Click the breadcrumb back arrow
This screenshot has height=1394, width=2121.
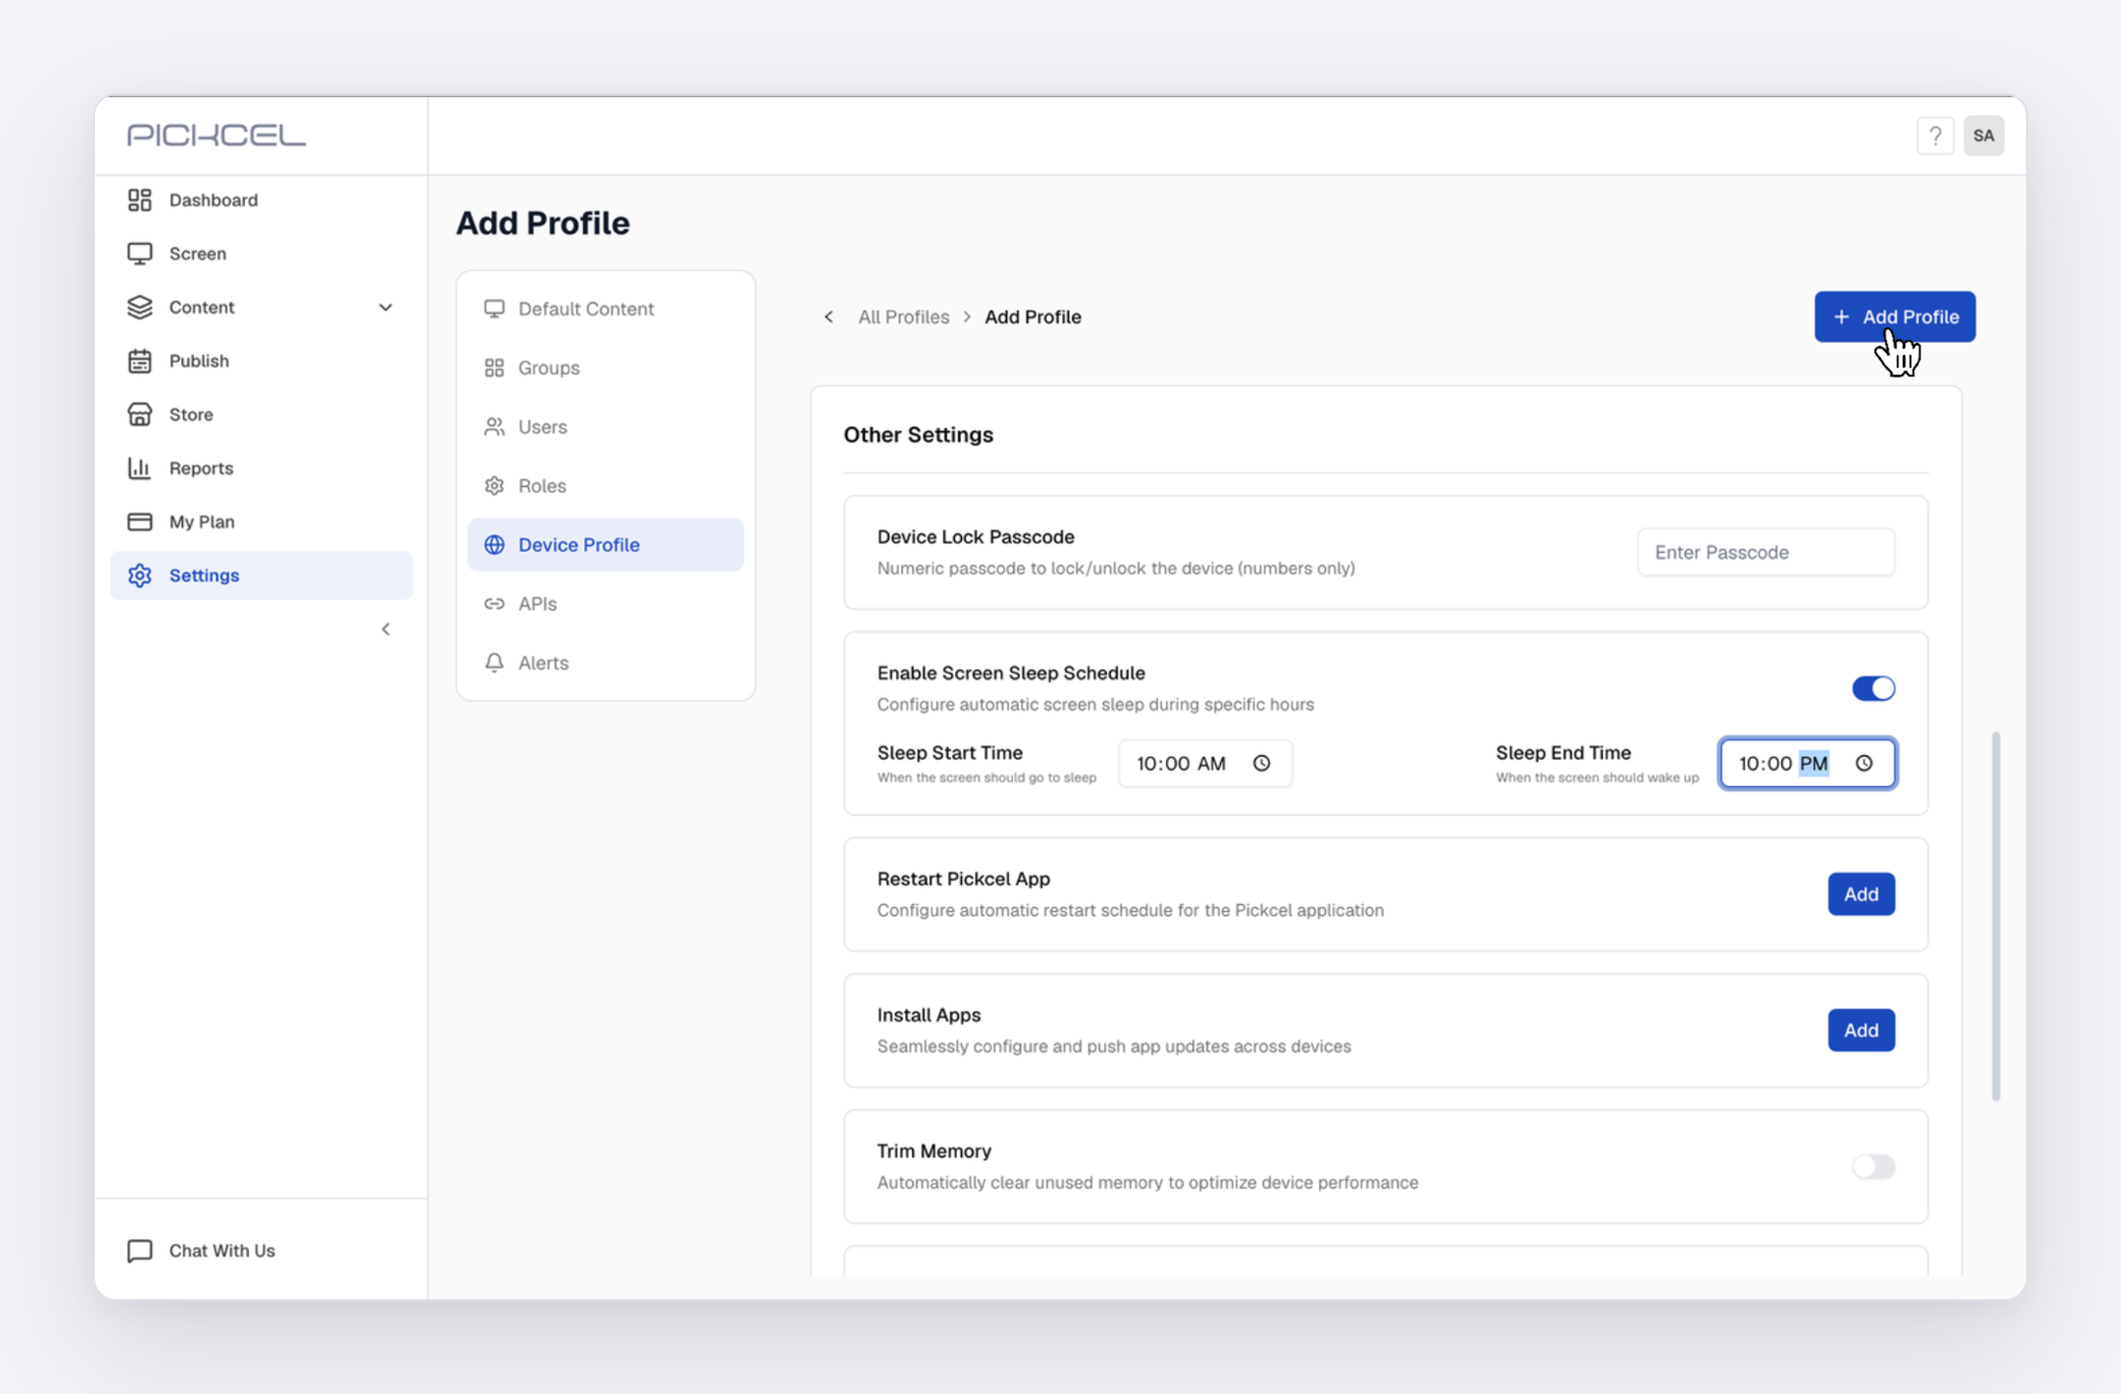(x=829, y=317)
